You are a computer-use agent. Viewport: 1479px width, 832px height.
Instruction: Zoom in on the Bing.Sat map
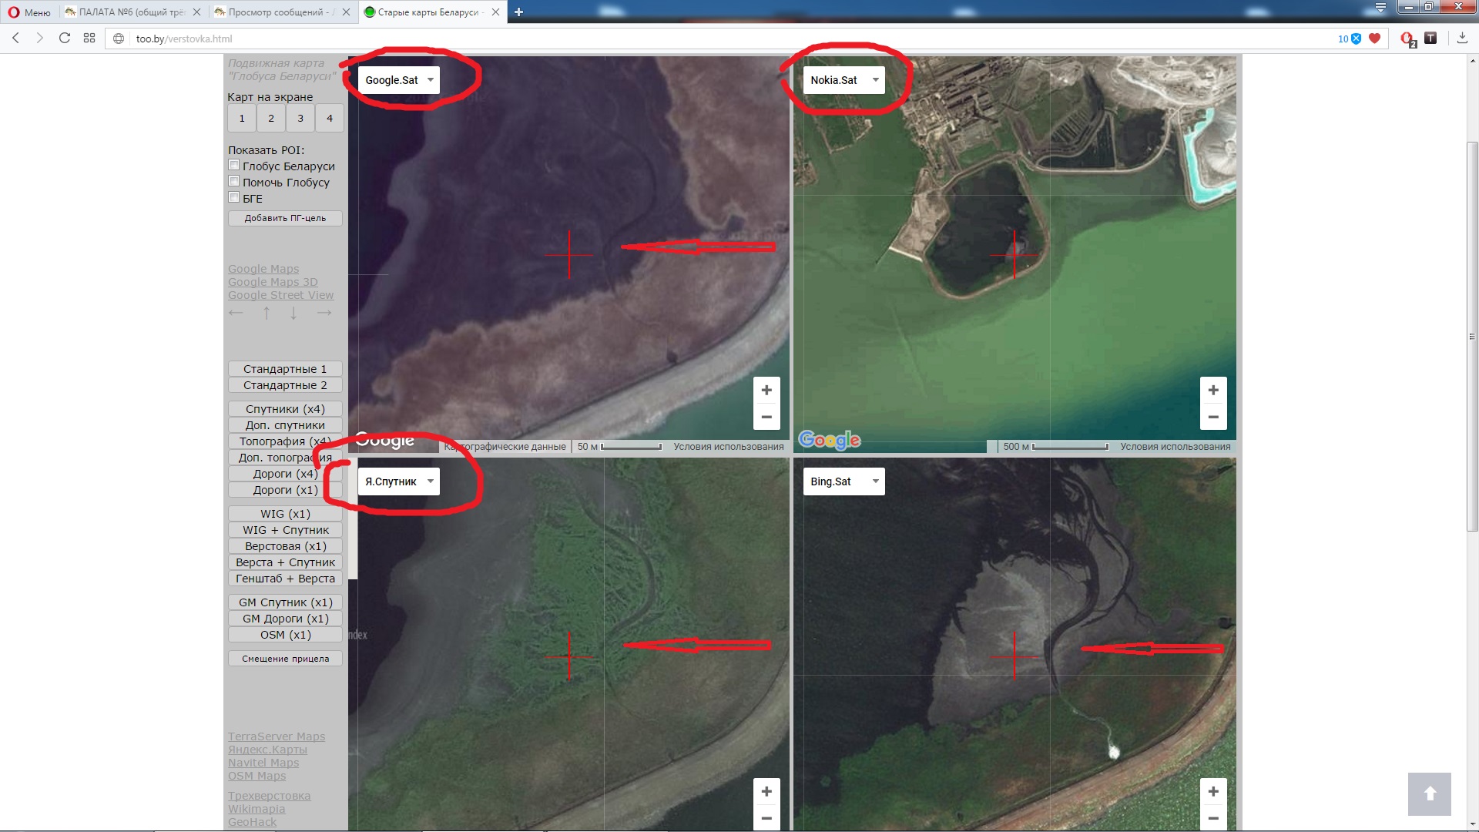[x=1212, y=791]
